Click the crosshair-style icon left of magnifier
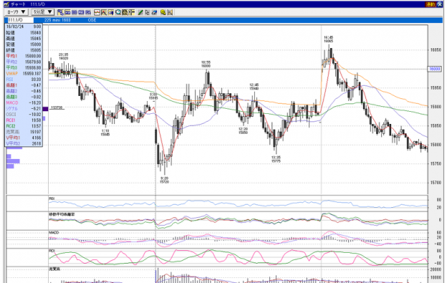The width and height of the screenshot is (447, 283). pyautogui.click(x=110, y=12)
